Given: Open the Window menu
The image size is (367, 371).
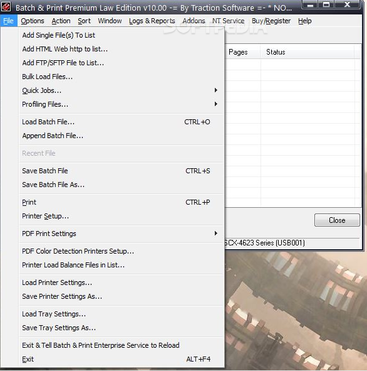Looking at the screenshot, I should tap(110, 21).
